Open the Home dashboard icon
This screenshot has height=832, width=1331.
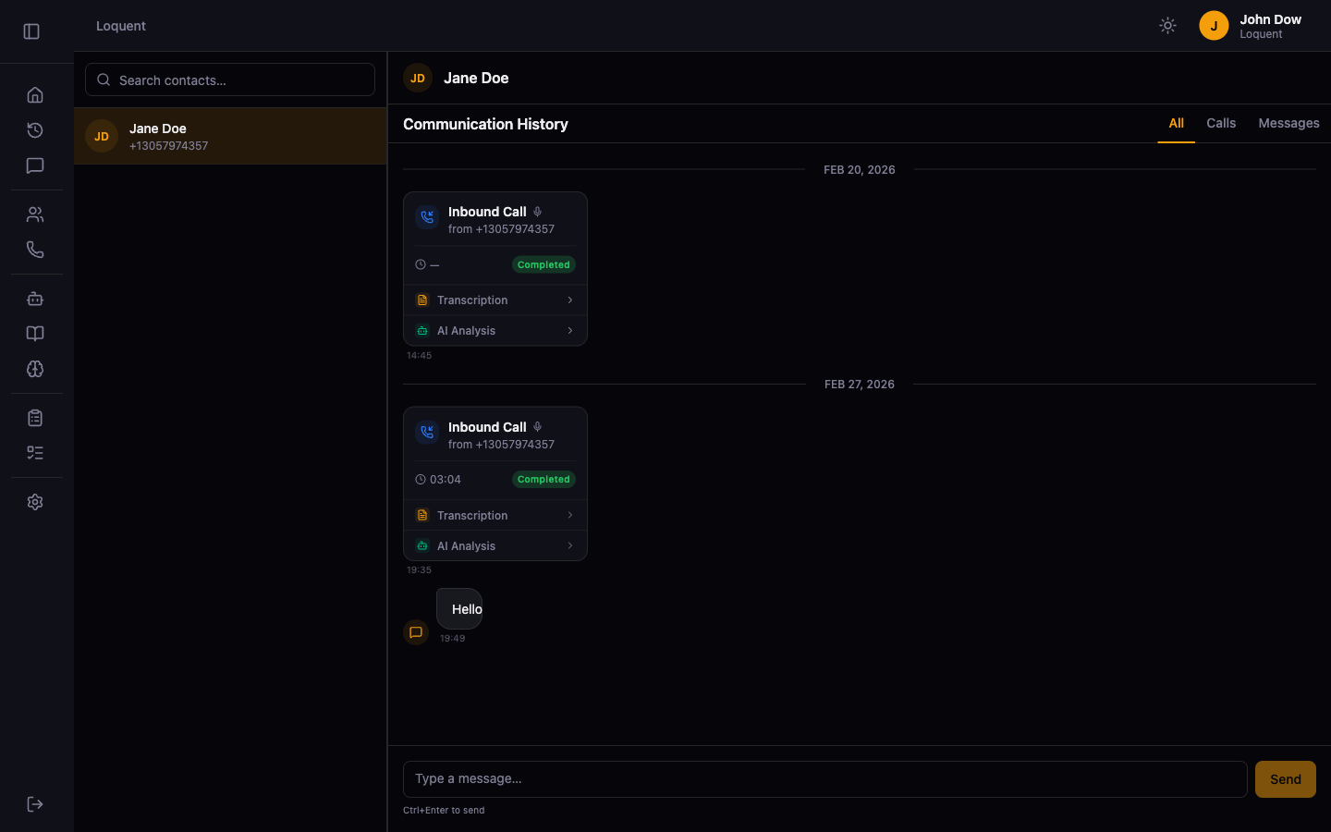tap(35, 94)
